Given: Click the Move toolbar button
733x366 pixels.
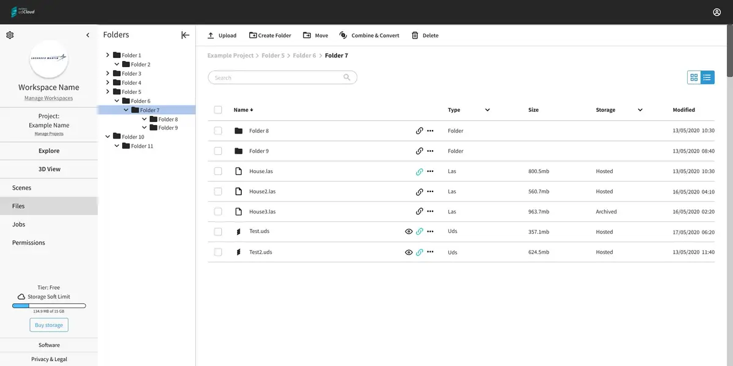Looking at the screenshot, I should point(316,35).
